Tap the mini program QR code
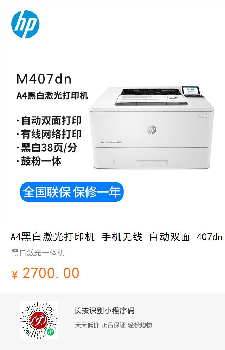225x350 pixels. click(39, 320)
